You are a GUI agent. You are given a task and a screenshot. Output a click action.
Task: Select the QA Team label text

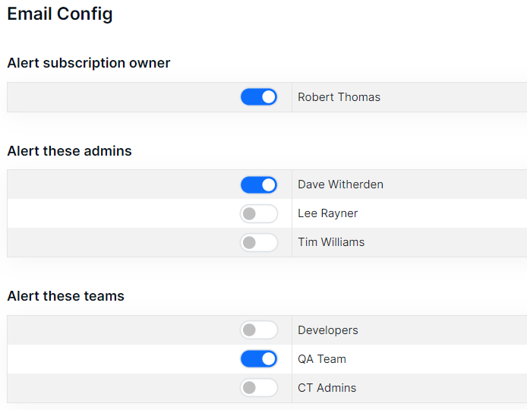(x=322, y=359)
